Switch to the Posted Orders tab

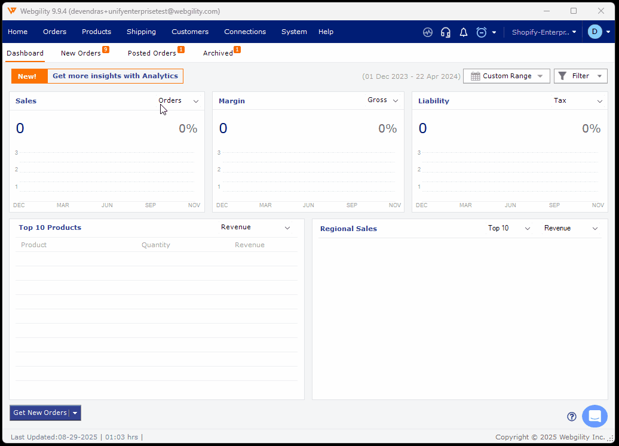152,53
